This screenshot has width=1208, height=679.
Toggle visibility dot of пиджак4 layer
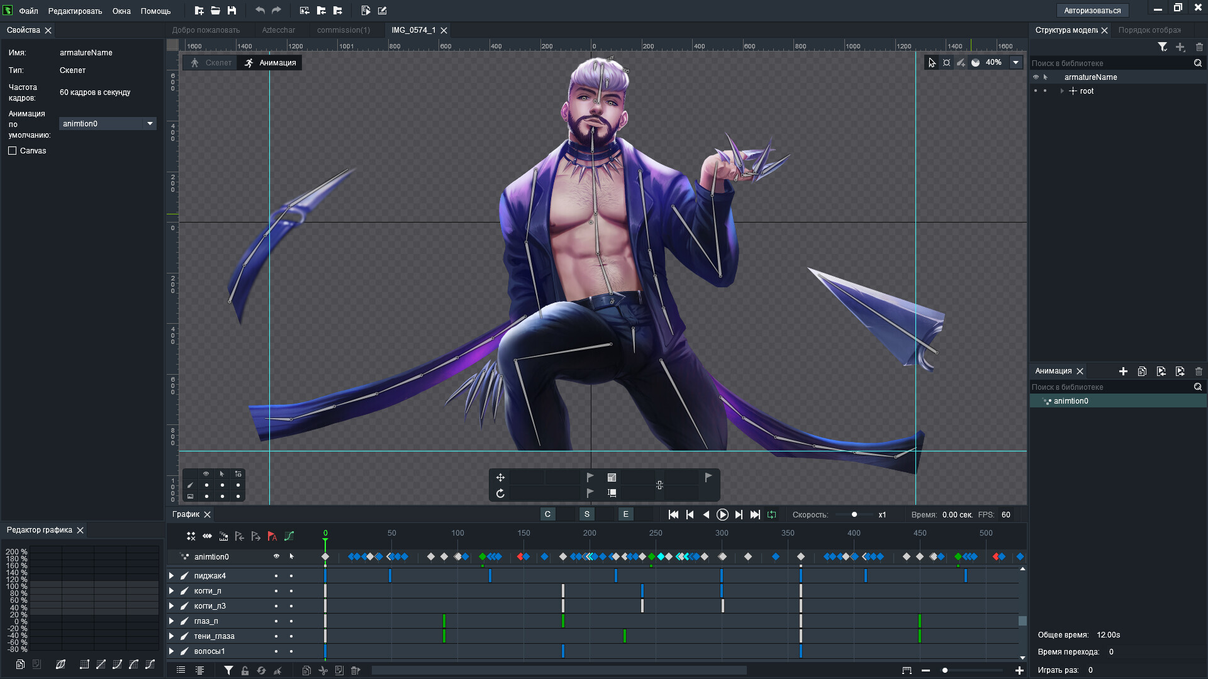(276, 576)
